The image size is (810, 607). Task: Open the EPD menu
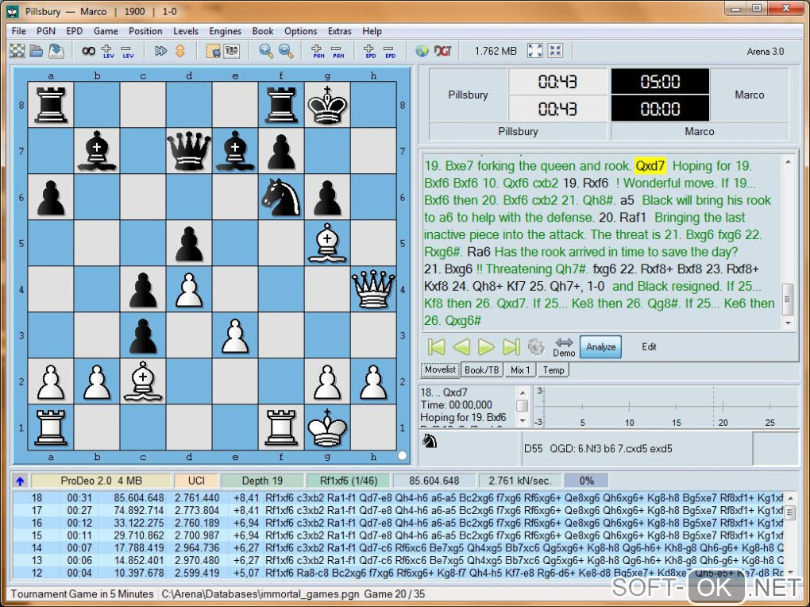(x=75, y=31)
